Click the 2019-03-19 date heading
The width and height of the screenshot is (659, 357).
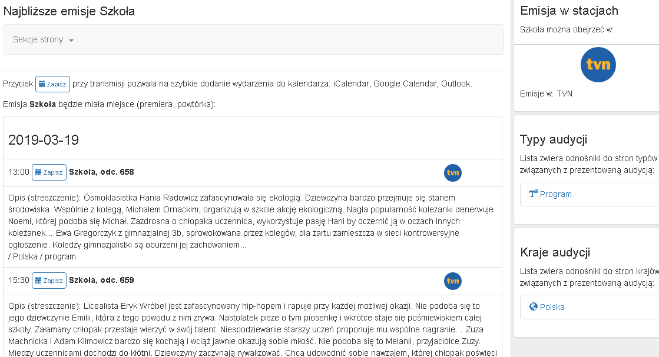coord(44,140)
